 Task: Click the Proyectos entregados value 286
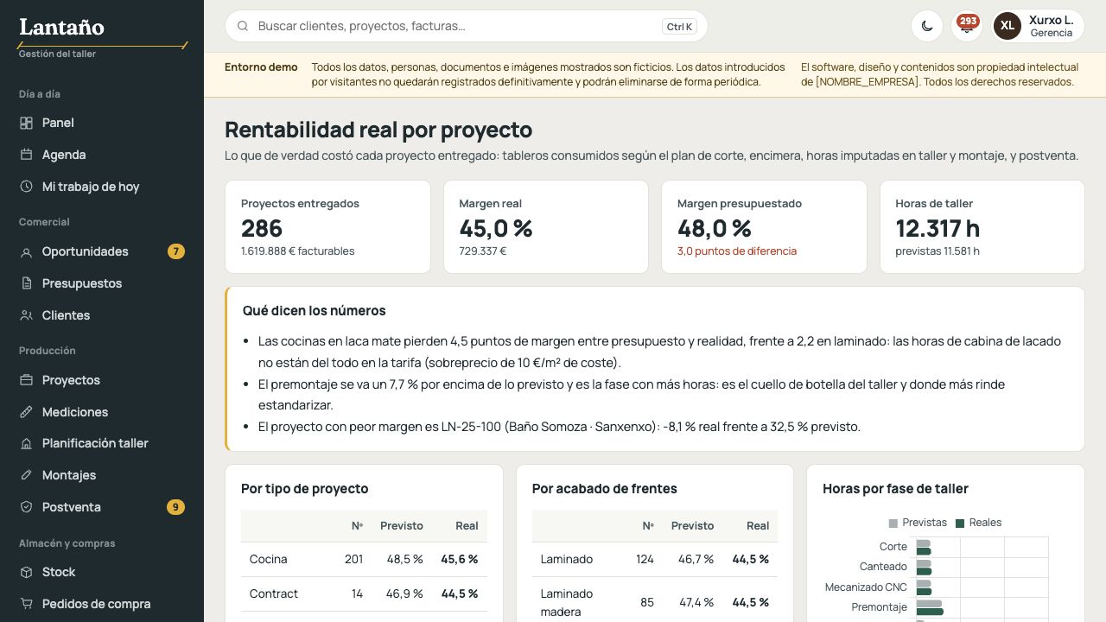(262, 228)
